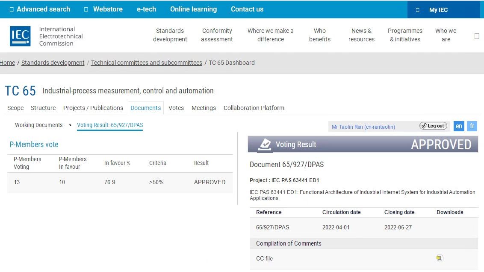Click the IEC logo
This screenshot has width=484, height=272.
coord(20,36)
